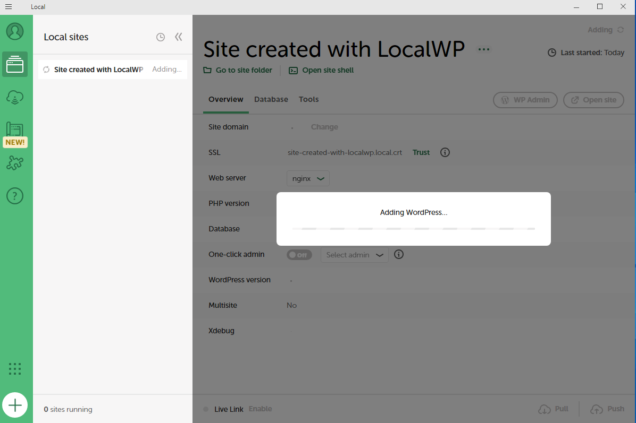Click the clock icon beside Local sites
Image resolution: width=636 pixels, height=423 pixels.
(161, 37)
